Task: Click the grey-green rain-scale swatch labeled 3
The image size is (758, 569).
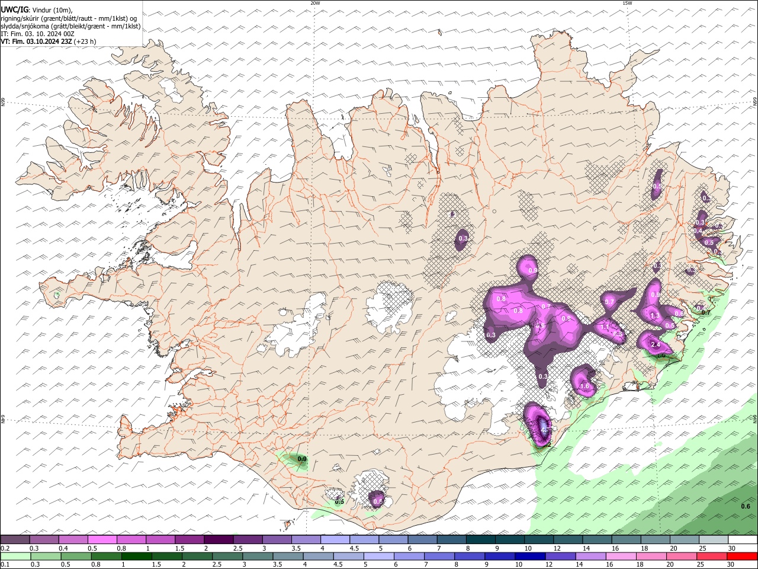Action: point(258,557)
